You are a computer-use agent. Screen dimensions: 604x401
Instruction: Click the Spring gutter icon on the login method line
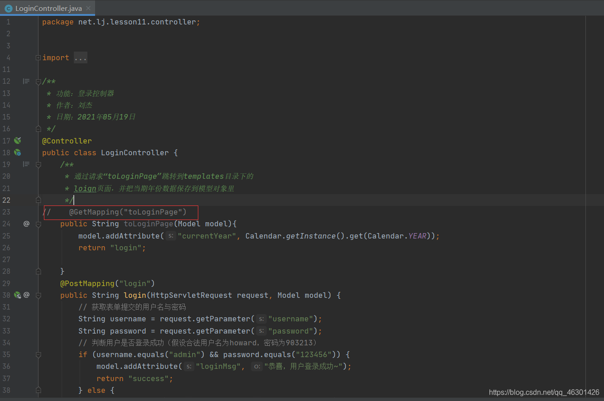(17, 295)
